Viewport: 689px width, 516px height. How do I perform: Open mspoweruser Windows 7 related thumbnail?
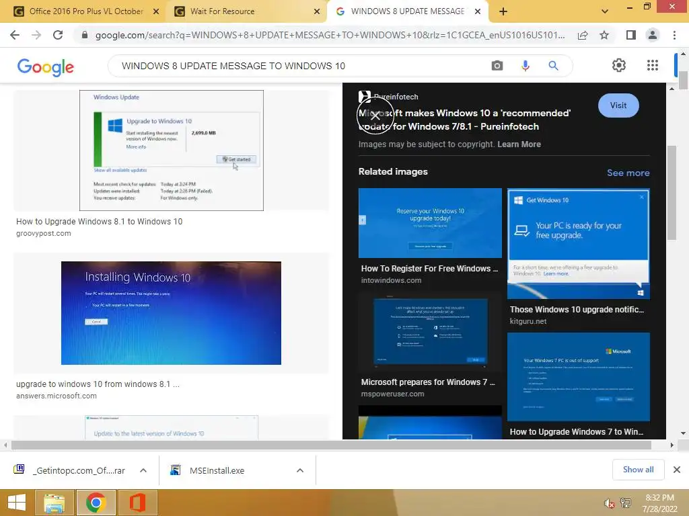(x=430, y=333)
